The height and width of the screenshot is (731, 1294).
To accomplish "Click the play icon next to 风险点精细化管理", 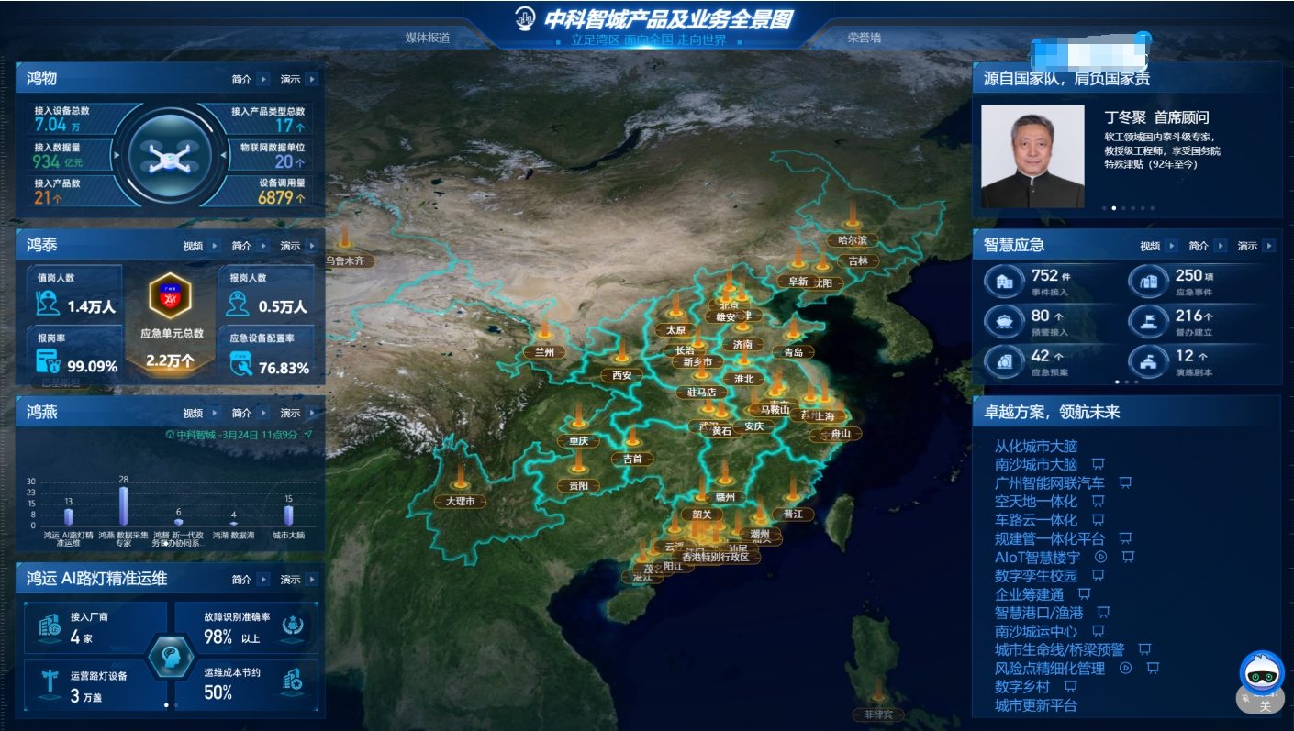I will pos(1125,668).
